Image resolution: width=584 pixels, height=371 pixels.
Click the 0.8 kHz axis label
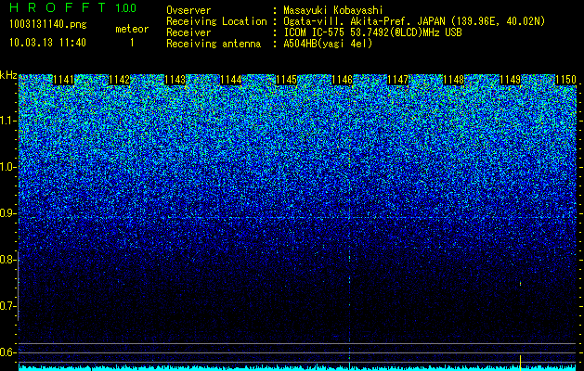[x=7, y=260]
